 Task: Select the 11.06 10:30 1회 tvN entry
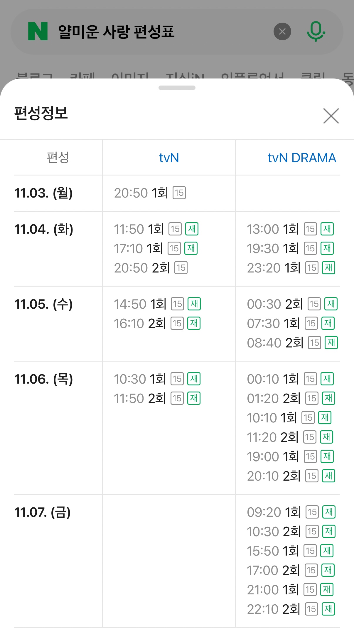click(x=140, y=379)
